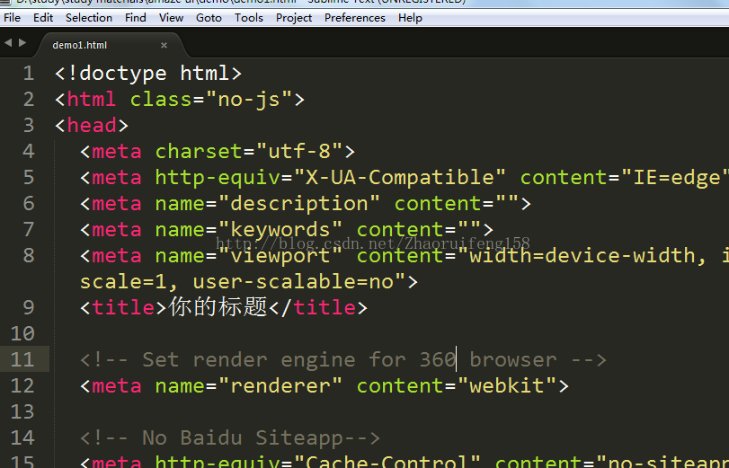Place cursor on the doctype html declaration
The height and width of the screenshot is (468, 729).
148,74
